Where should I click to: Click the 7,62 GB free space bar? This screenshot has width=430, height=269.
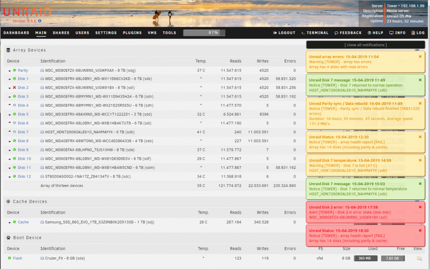[393, 258]
